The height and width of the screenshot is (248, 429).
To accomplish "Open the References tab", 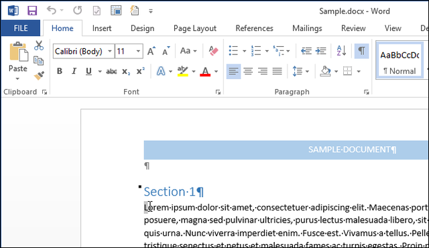I will click(x=254, y=28).
